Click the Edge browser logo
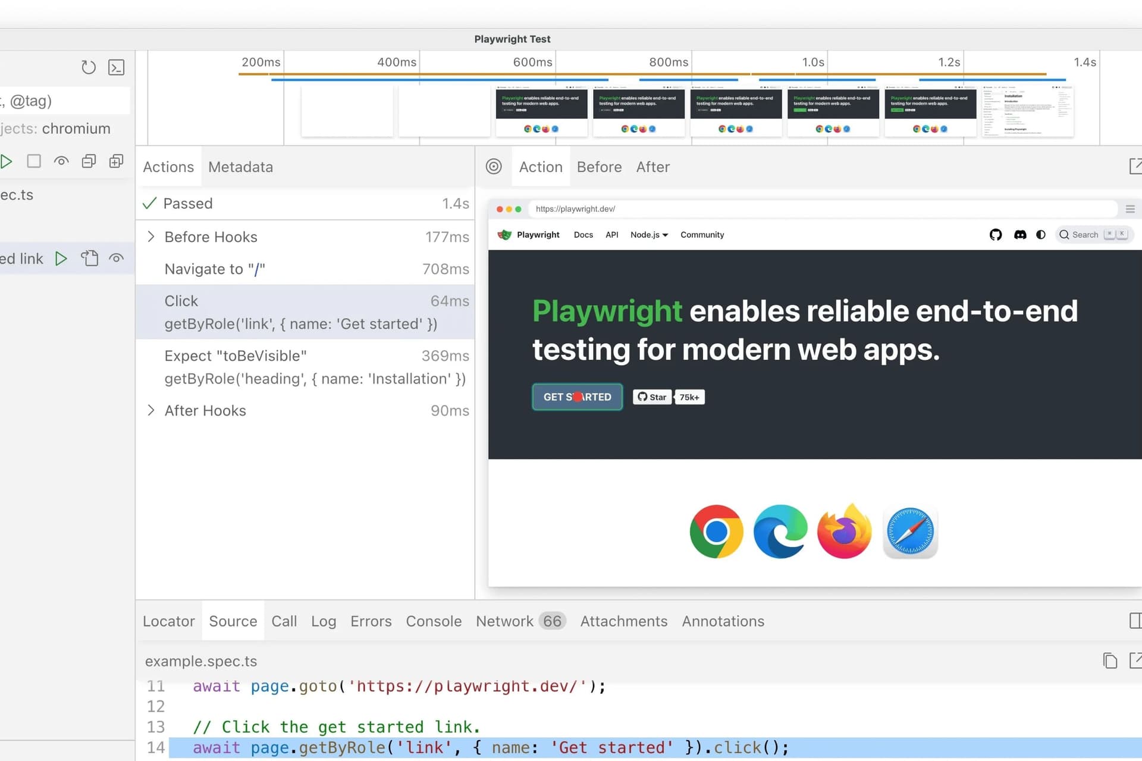The width and height of the screenshot is (1142, 761). (x=780, y=532)
